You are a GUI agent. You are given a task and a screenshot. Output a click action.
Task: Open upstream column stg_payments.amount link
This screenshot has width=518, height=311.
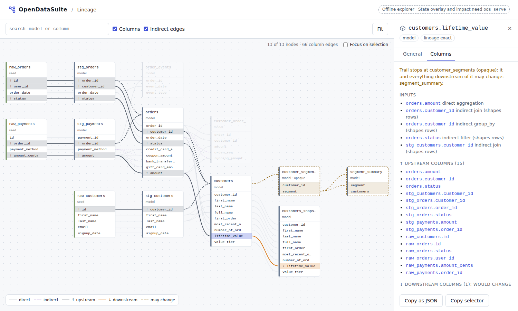click(x=431, y=222)
